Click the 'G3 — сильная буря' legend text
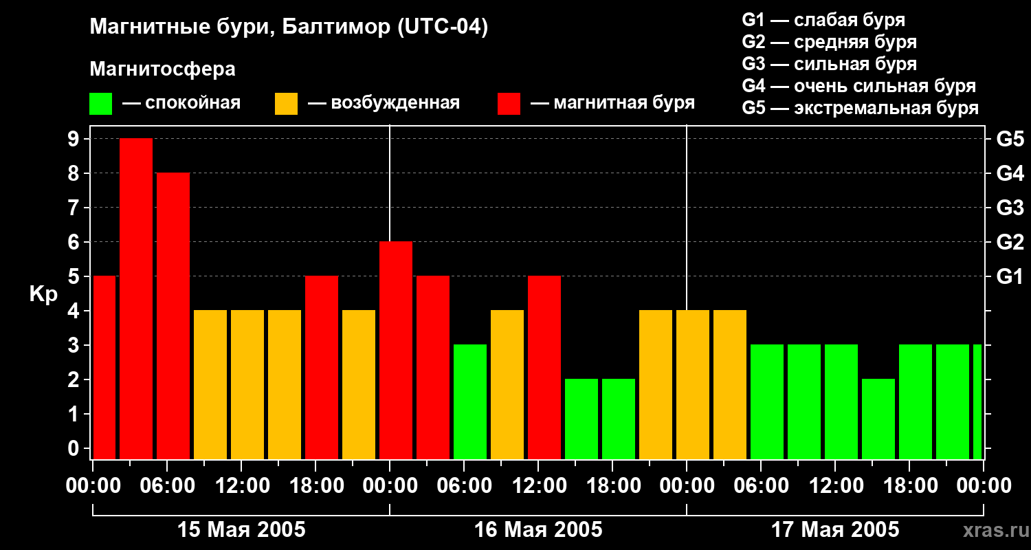 pyautogui.click(x=829, y=64)
